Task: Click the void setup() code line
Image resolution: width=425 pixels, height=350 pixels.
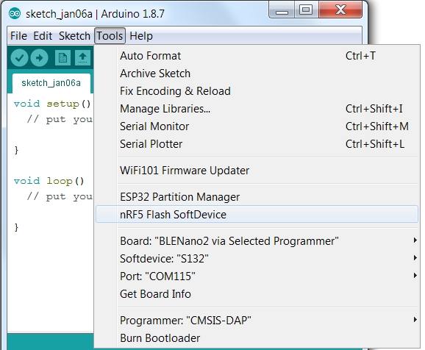Action: click(x=52, y=104)
